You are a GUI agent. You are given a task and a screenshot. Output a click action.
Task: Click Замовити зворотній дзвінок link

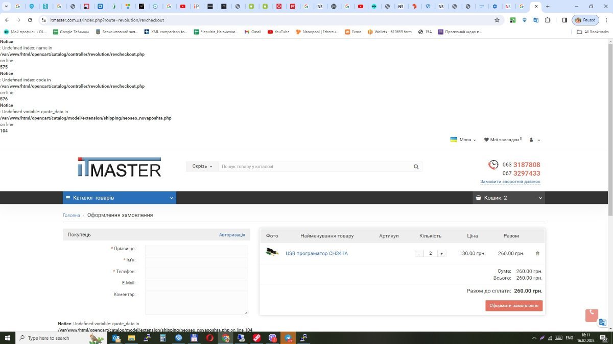(x=510, y=181)
